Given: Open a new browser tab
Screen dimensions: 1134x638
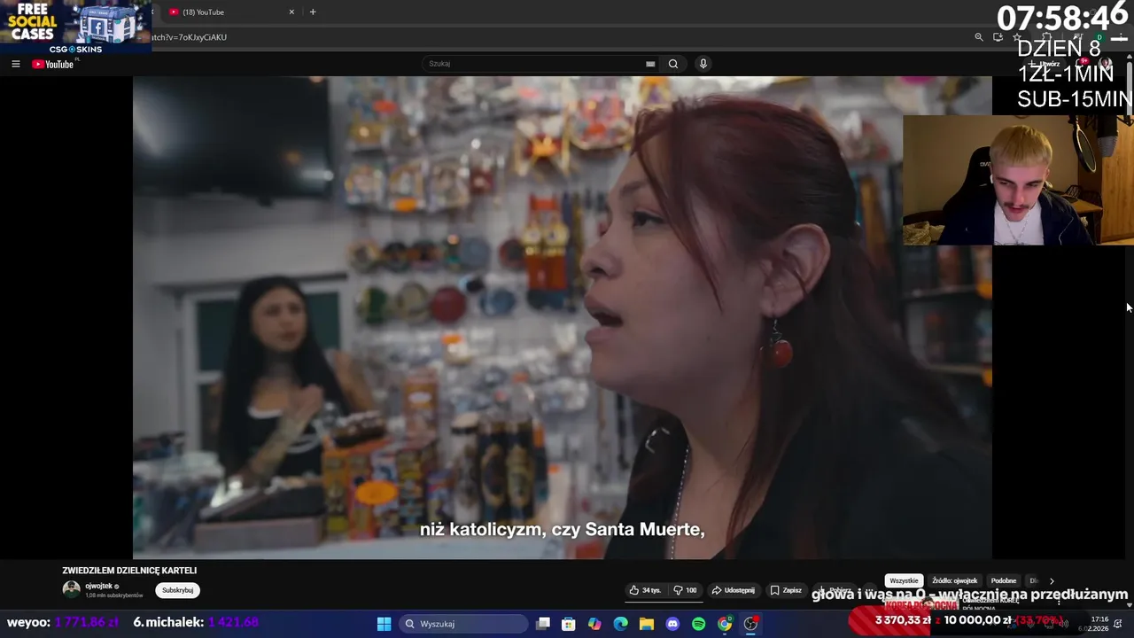Looking at the screenshot, I should (x=313, y=12).
